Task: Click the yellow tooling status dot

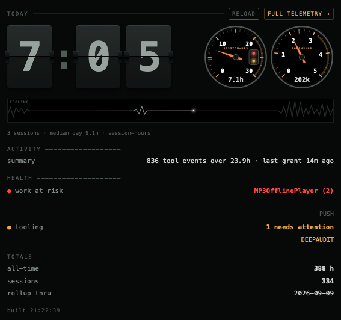Action: (x=9, y=227)
